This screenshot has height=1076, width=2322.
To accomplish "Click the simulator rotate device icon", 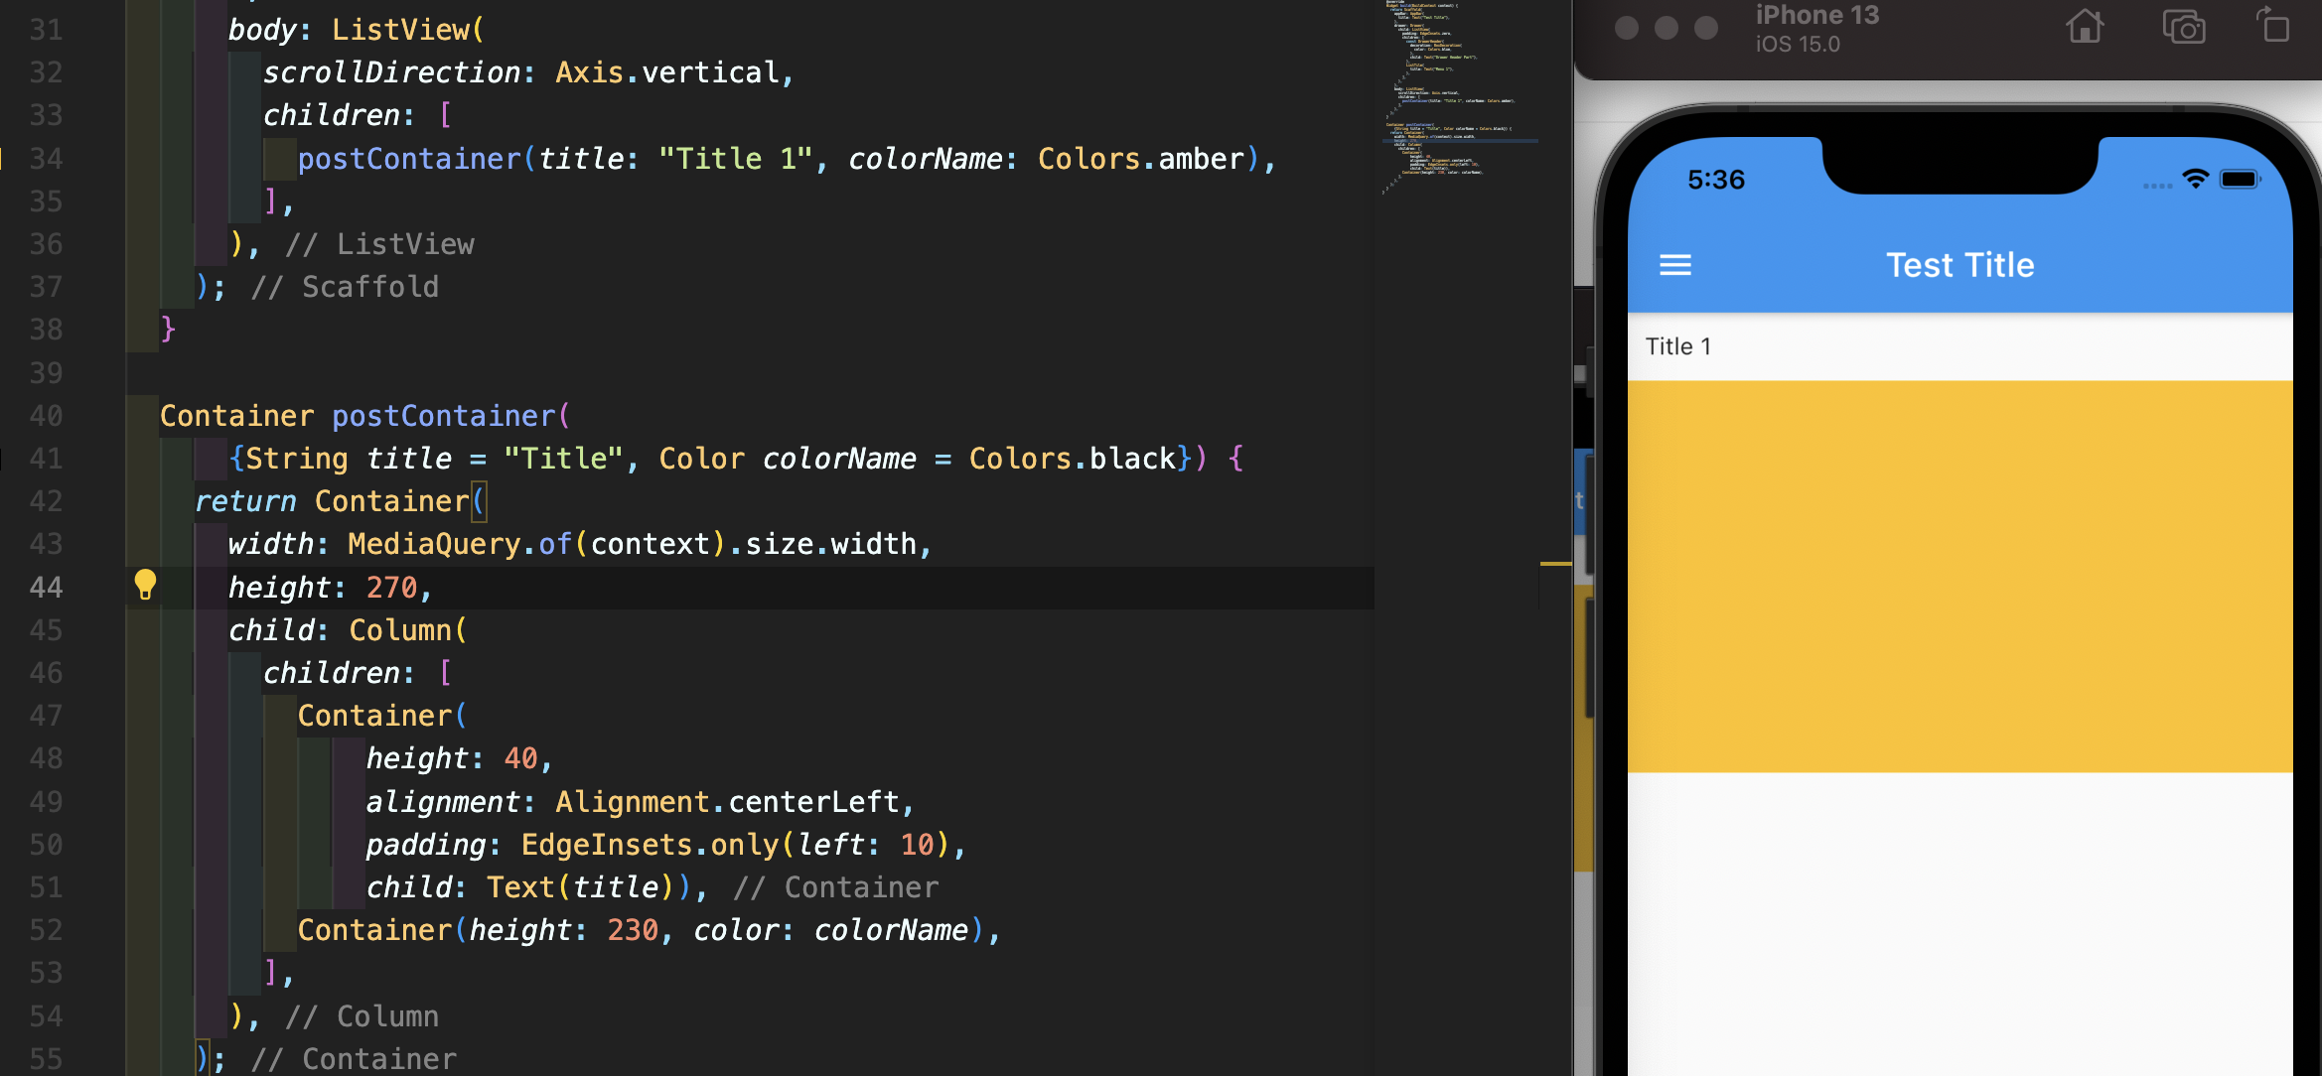I will tap(2272, 25).
